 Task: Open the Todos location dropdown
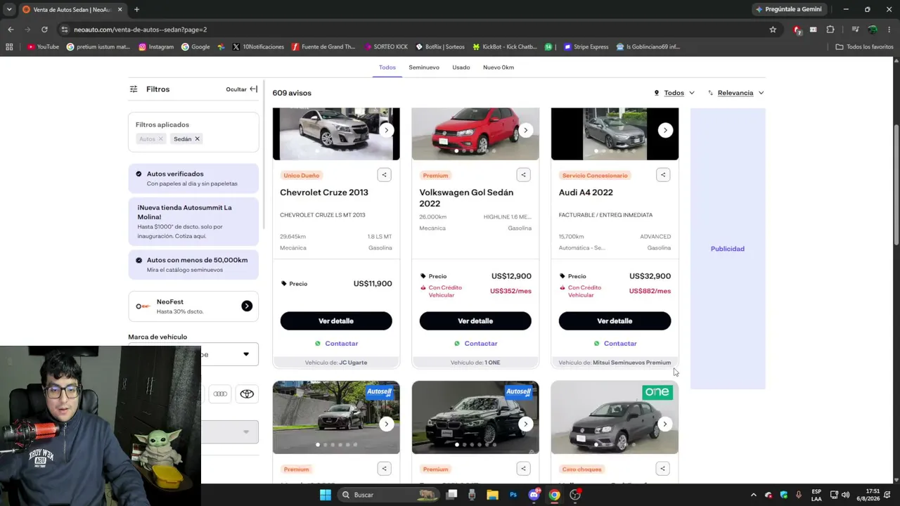click(x=674, y=93)
